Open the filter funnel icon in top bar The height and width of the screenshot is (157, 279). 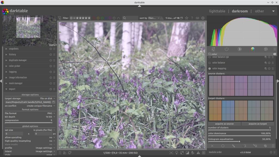click(60, 18)
